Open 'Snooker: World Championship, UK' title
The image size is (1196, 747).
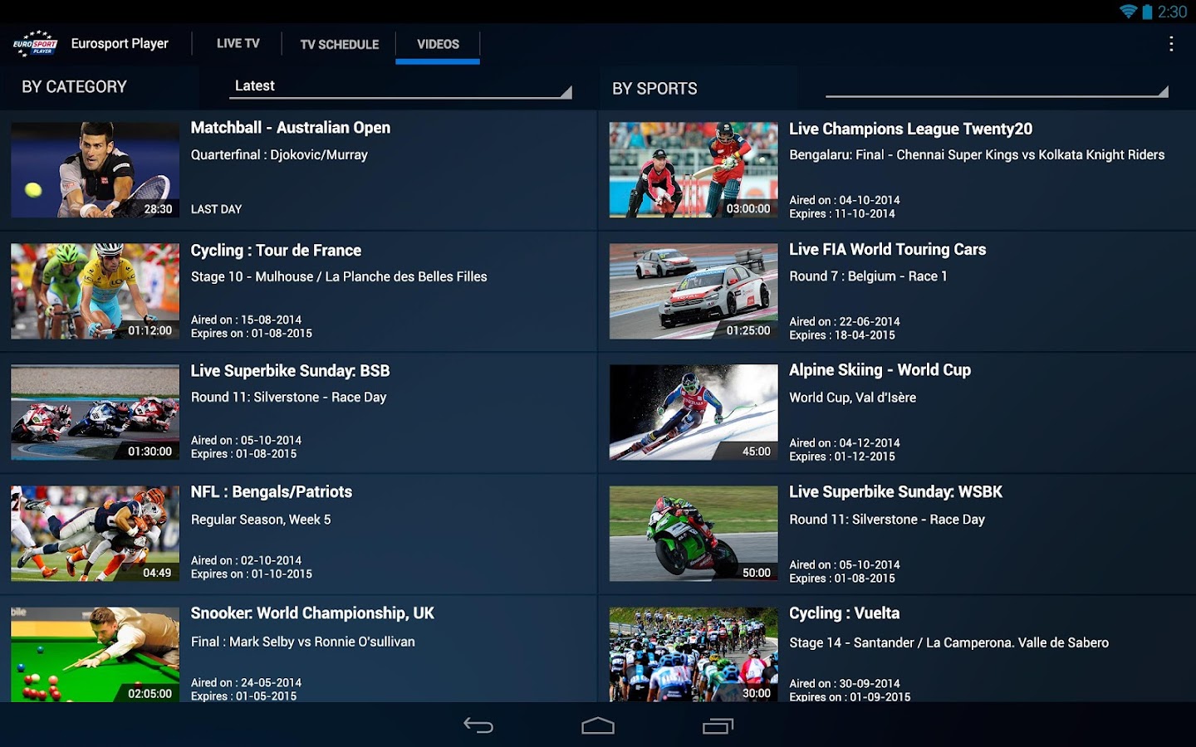[312, 613]
